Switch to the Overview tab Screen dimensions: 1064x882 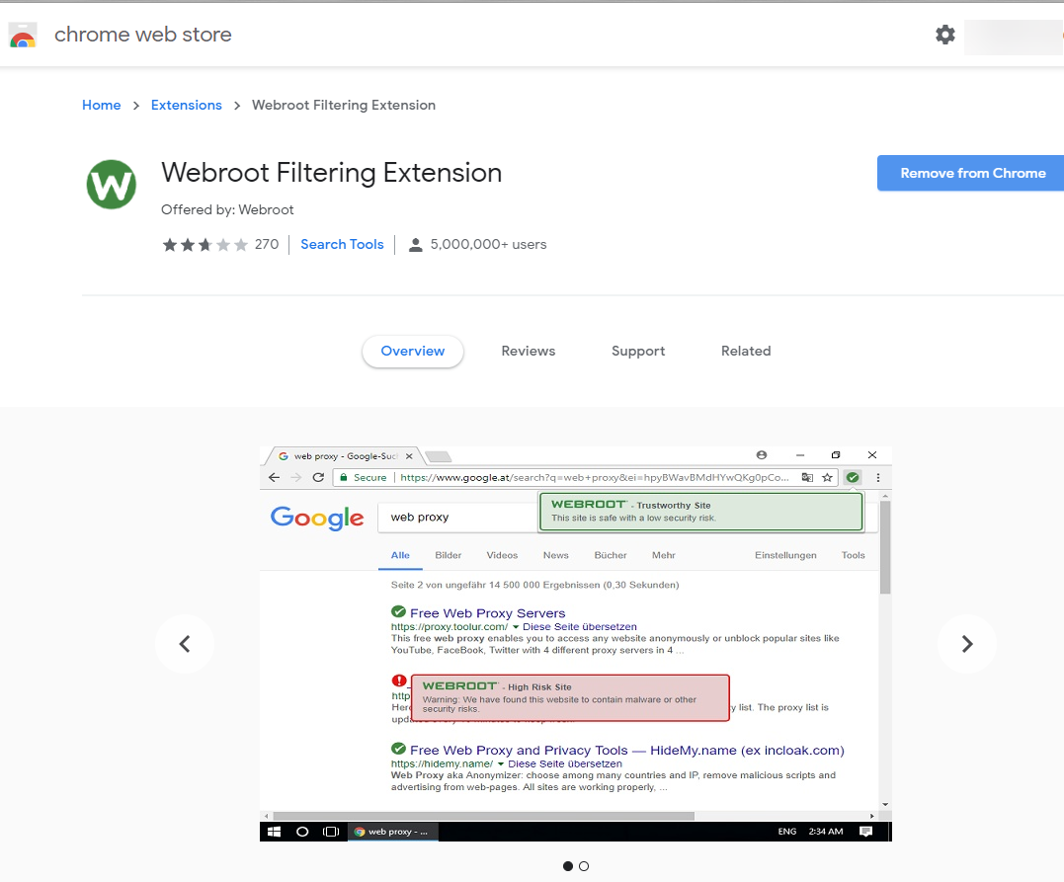tap(413, 351)
